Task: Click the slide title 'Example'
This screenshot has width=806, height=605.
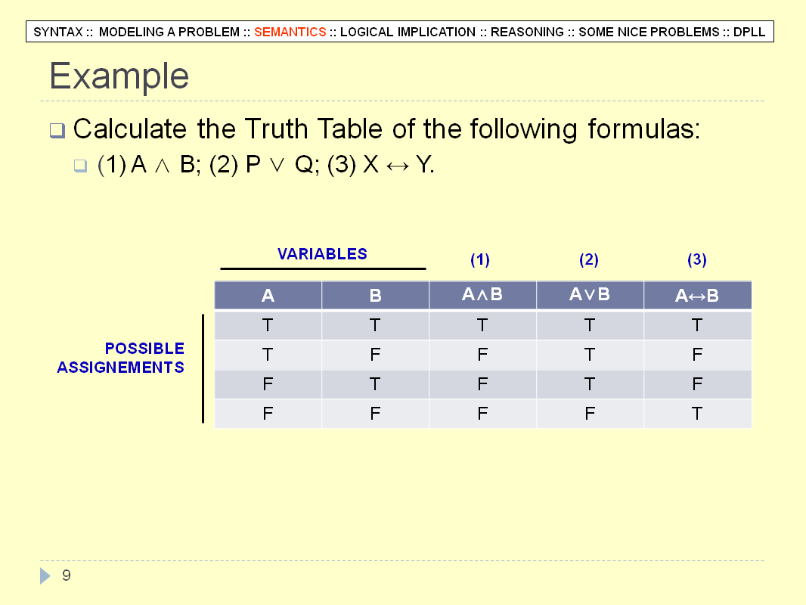Action: (119, 76)
